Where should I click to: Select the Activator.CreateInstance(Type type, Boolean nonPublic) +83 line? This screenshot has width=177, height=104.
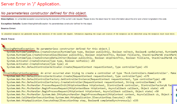pyautogui.click(x=51, y=61)
